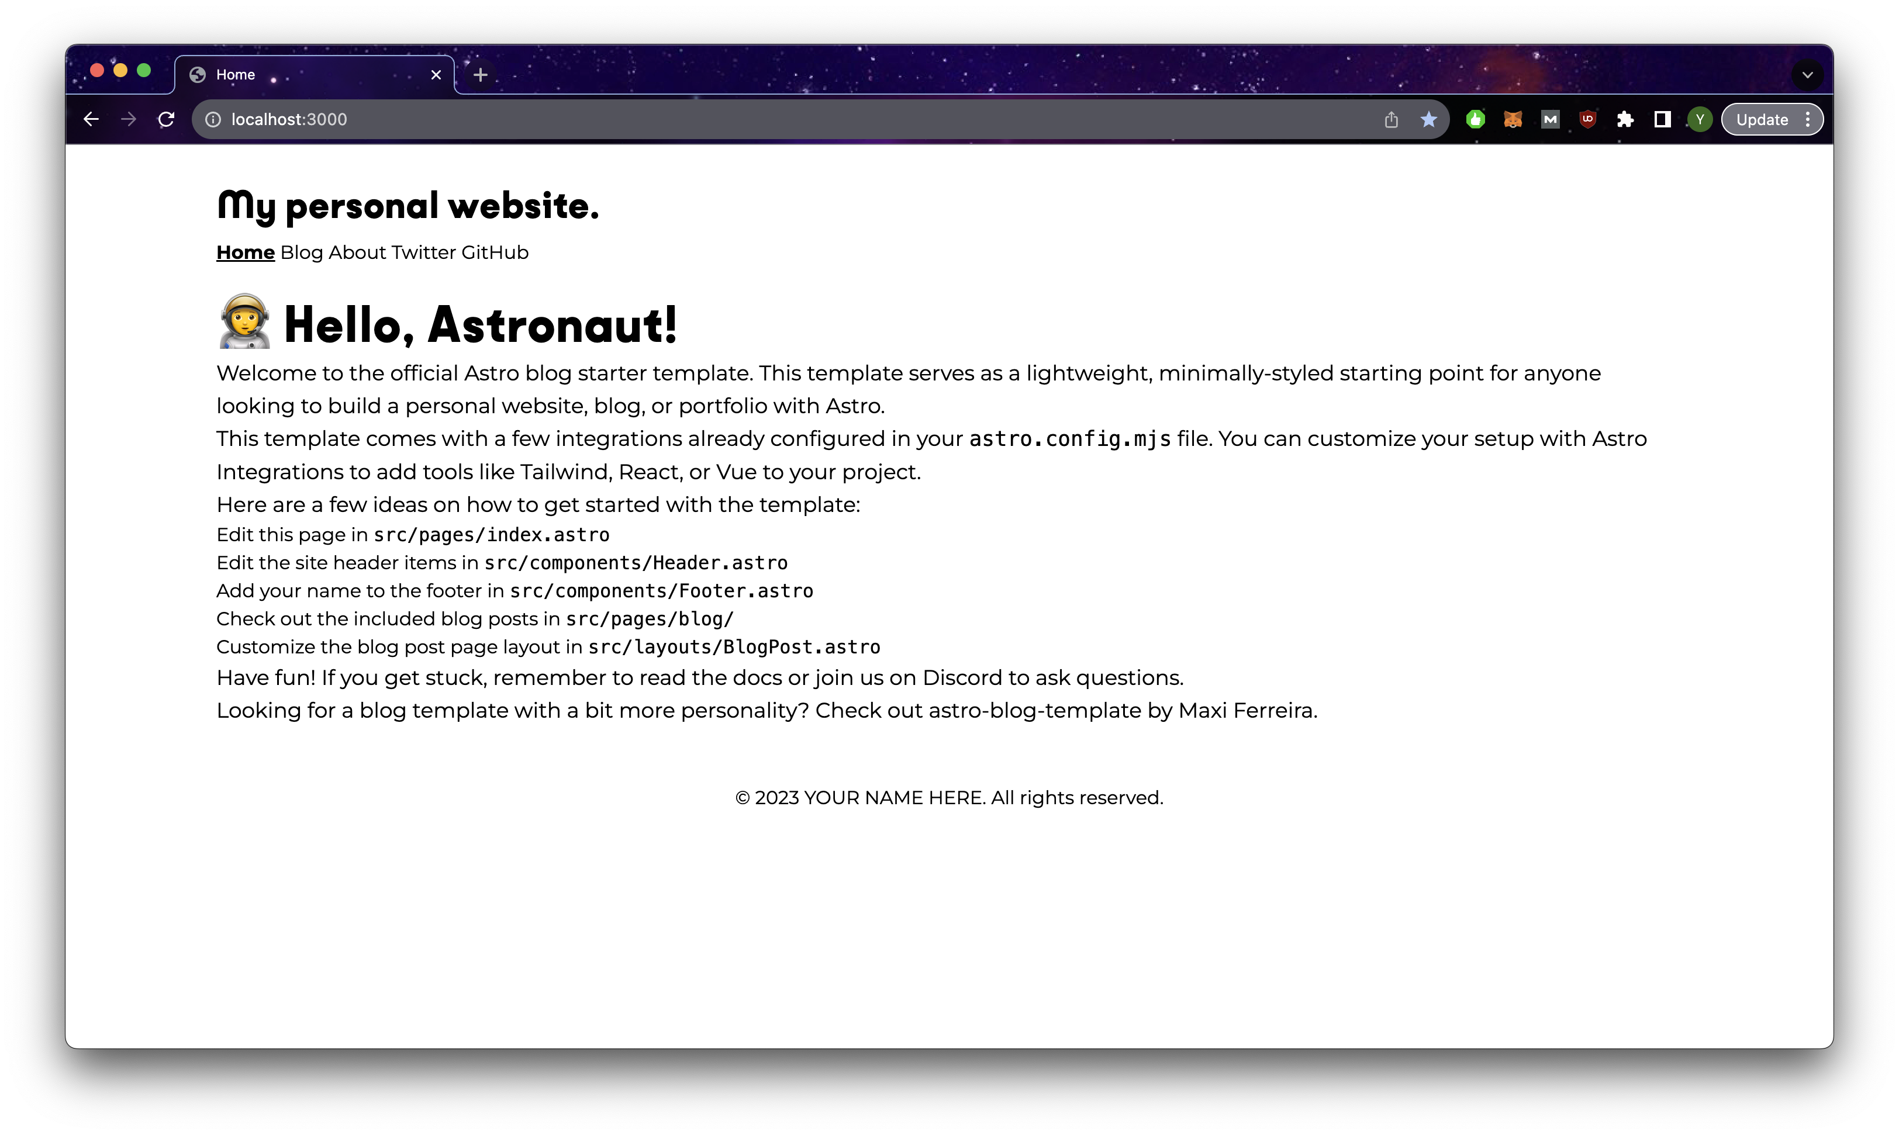Open the Blog navigation link
The height and width of the screenshot is (1135, 1899).
tap(302, 252)
